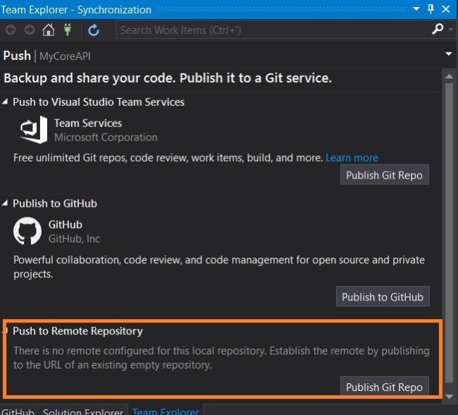Click the search magnifier icon

coord(438,30)
